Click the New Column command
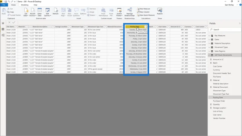Viewport: 242px width, 136px height. pos(143,12)
